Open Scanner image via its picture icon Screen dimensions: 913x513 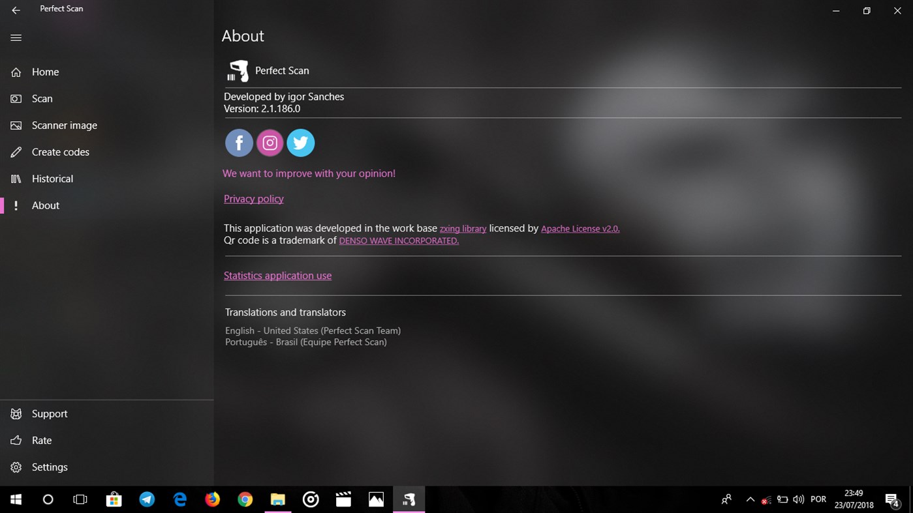16,125
